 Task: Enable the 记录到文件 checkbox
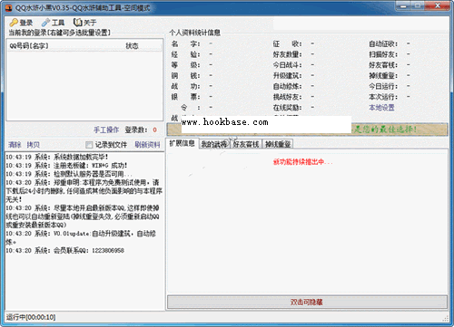[x=89, y=145]
